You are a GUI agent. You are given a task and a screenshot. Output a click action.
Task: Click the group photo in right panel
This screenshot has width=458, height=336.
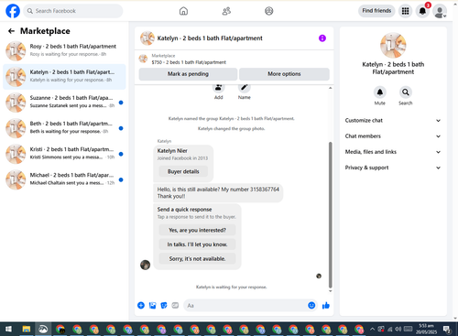393,45
